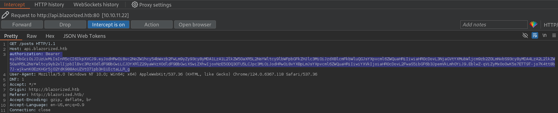The height and width of the screenshot is (113, 558).
Task: Select the Raw view tab
Action: coord(32,36)
